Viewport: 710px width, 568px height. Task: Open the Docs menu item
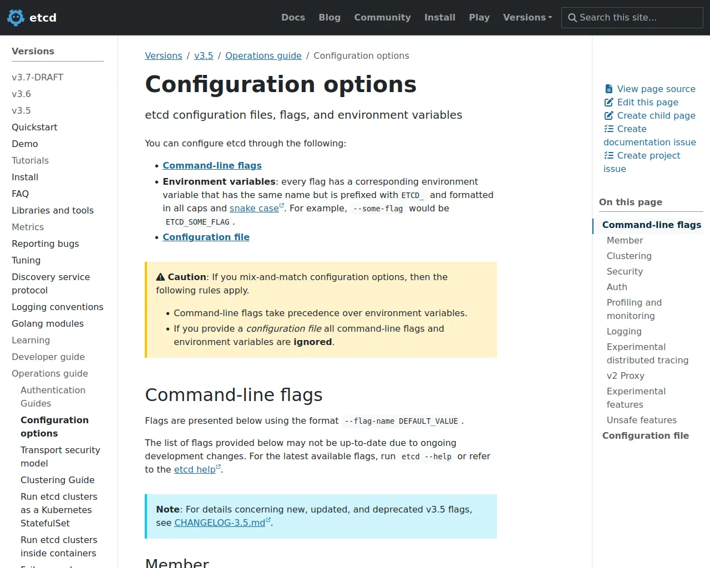pos(293,18)
